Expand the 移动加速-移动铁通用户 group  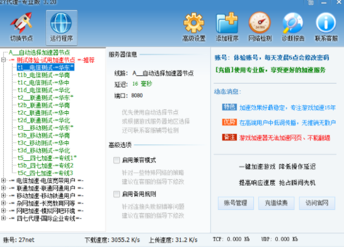point(3,195)
